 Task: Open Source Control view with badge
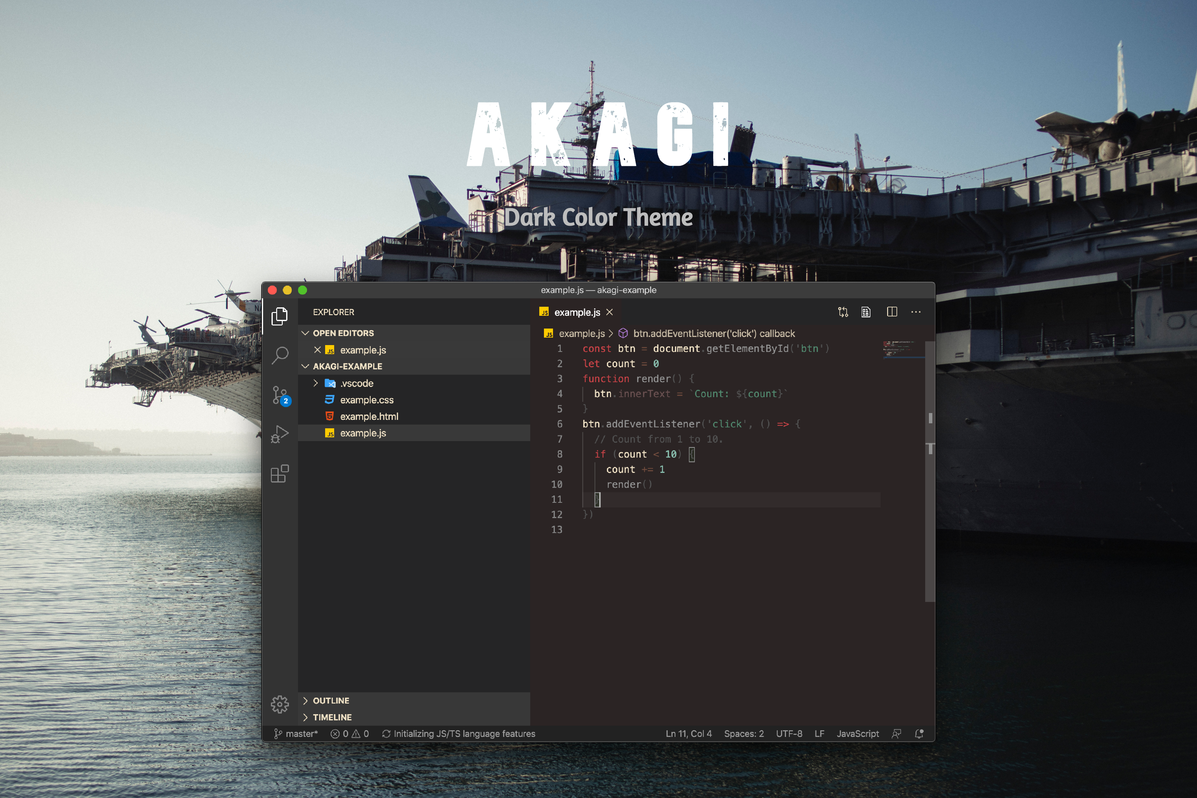pyautogui.click(x=279, y=395)
